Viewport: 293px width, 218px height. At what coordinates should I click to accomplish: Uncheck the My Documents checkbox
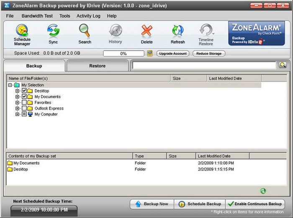coord(24,97)
